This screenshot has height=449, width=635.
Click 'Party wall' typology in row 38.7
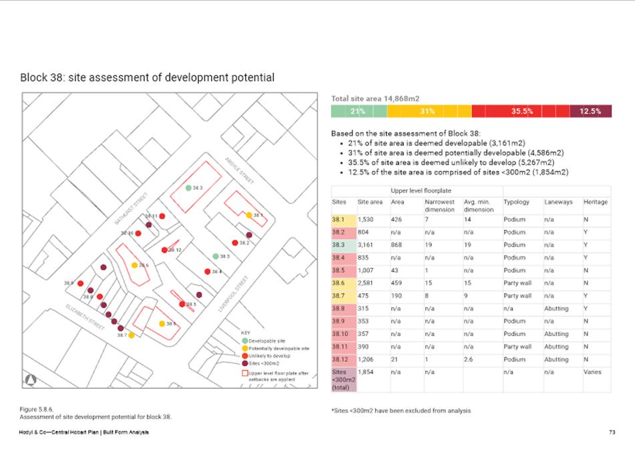click(x=517, y=296)
